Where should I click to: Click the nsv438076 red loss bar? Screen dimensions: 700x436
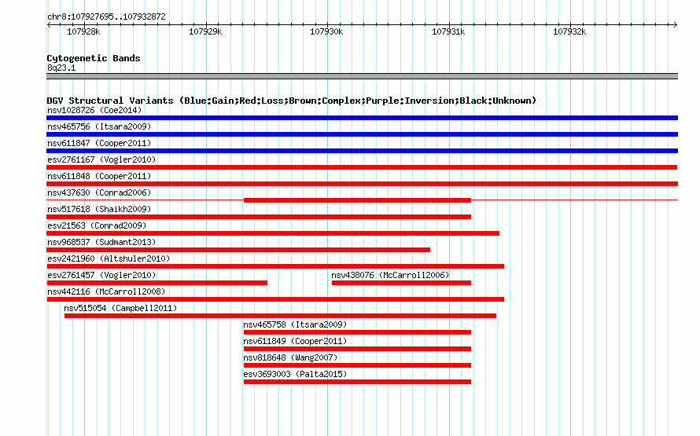click(401, 283)
